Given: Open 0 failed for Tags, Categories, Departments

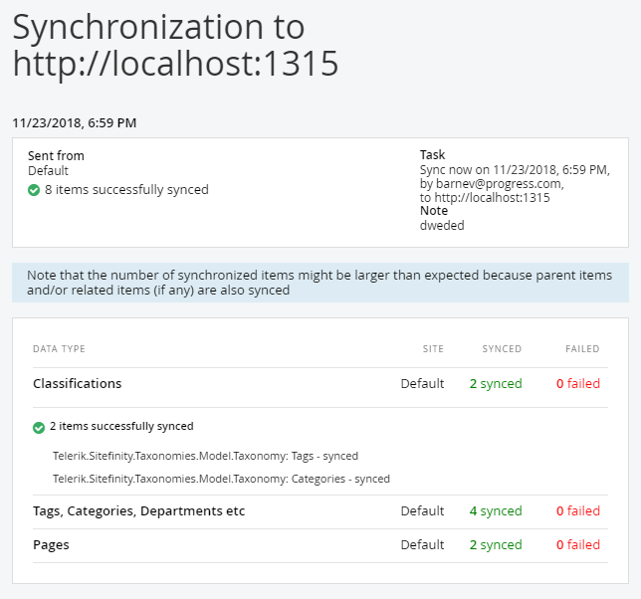Looking at the screenshot, I should [x=577, y=510].
